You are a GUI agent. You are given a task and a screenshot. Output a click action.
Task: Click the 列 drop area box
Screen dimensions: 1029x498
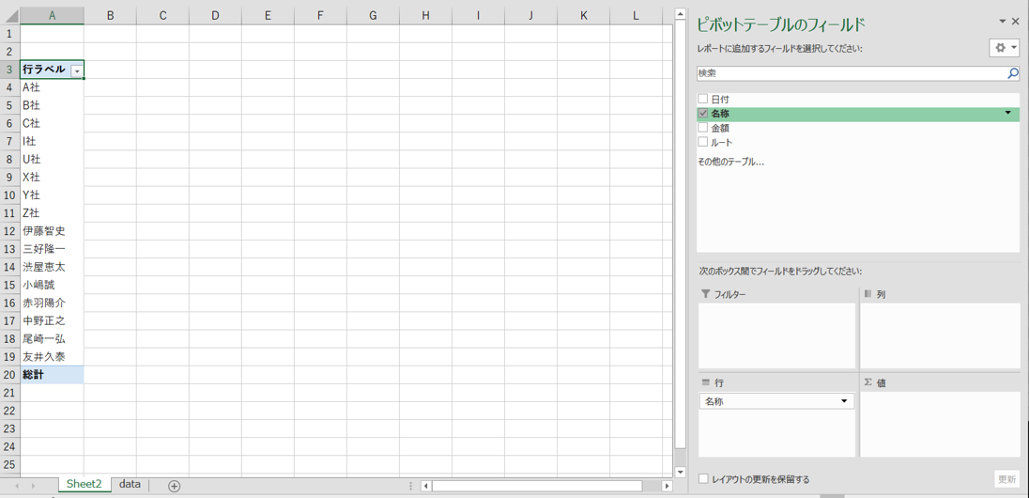[940, 335]
